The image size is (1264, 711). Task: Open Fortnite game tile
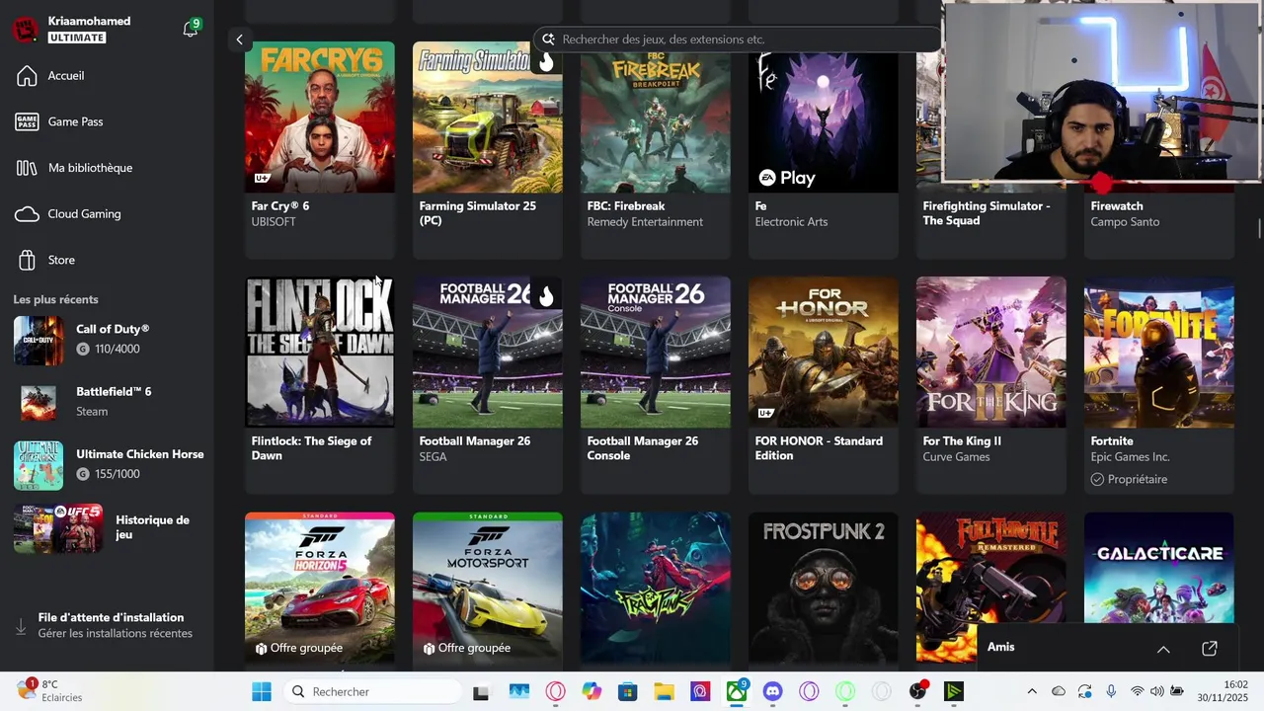(1159, 385)
